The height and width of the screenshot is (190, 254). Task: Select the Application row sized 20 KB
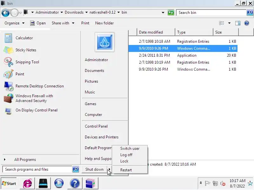coord(183,55)
